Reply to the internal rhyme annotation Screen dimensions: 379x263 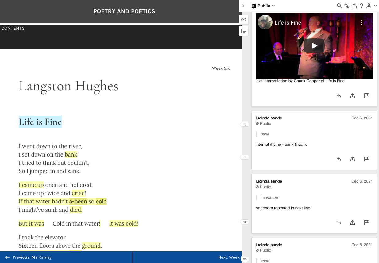tap(339, 159)
